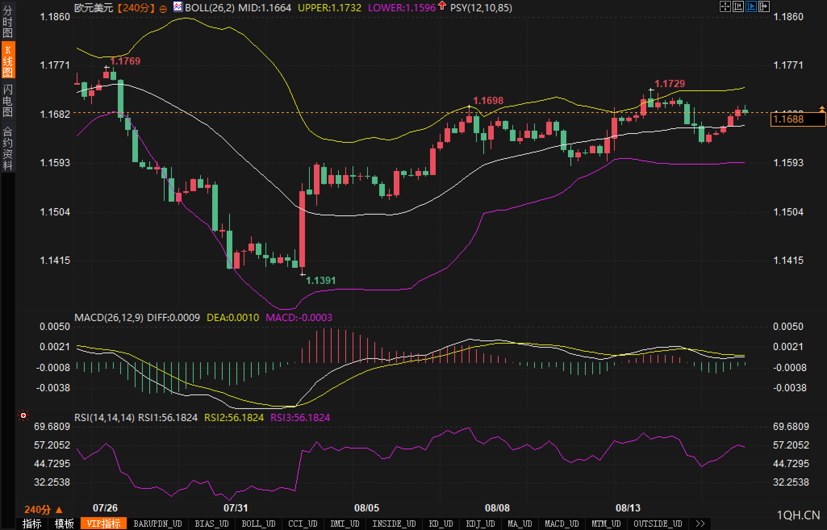This screenshot has height=530, width=827.
Task: Click the crosshair cursor icon at top right
Action: [x=725, y=6]
